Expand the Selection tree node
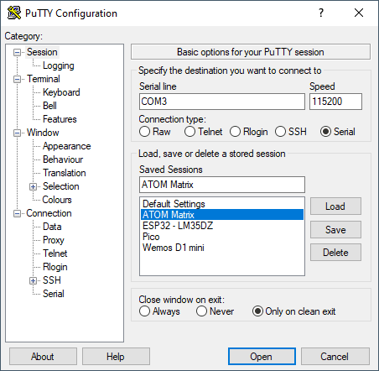This screenshot has height=371, width=379. point(33,186)
